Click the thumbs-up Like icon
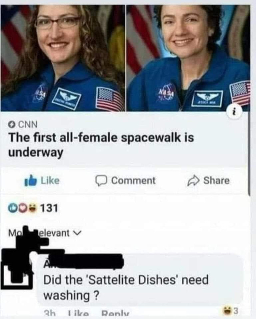256x319 pixels. 31,181
